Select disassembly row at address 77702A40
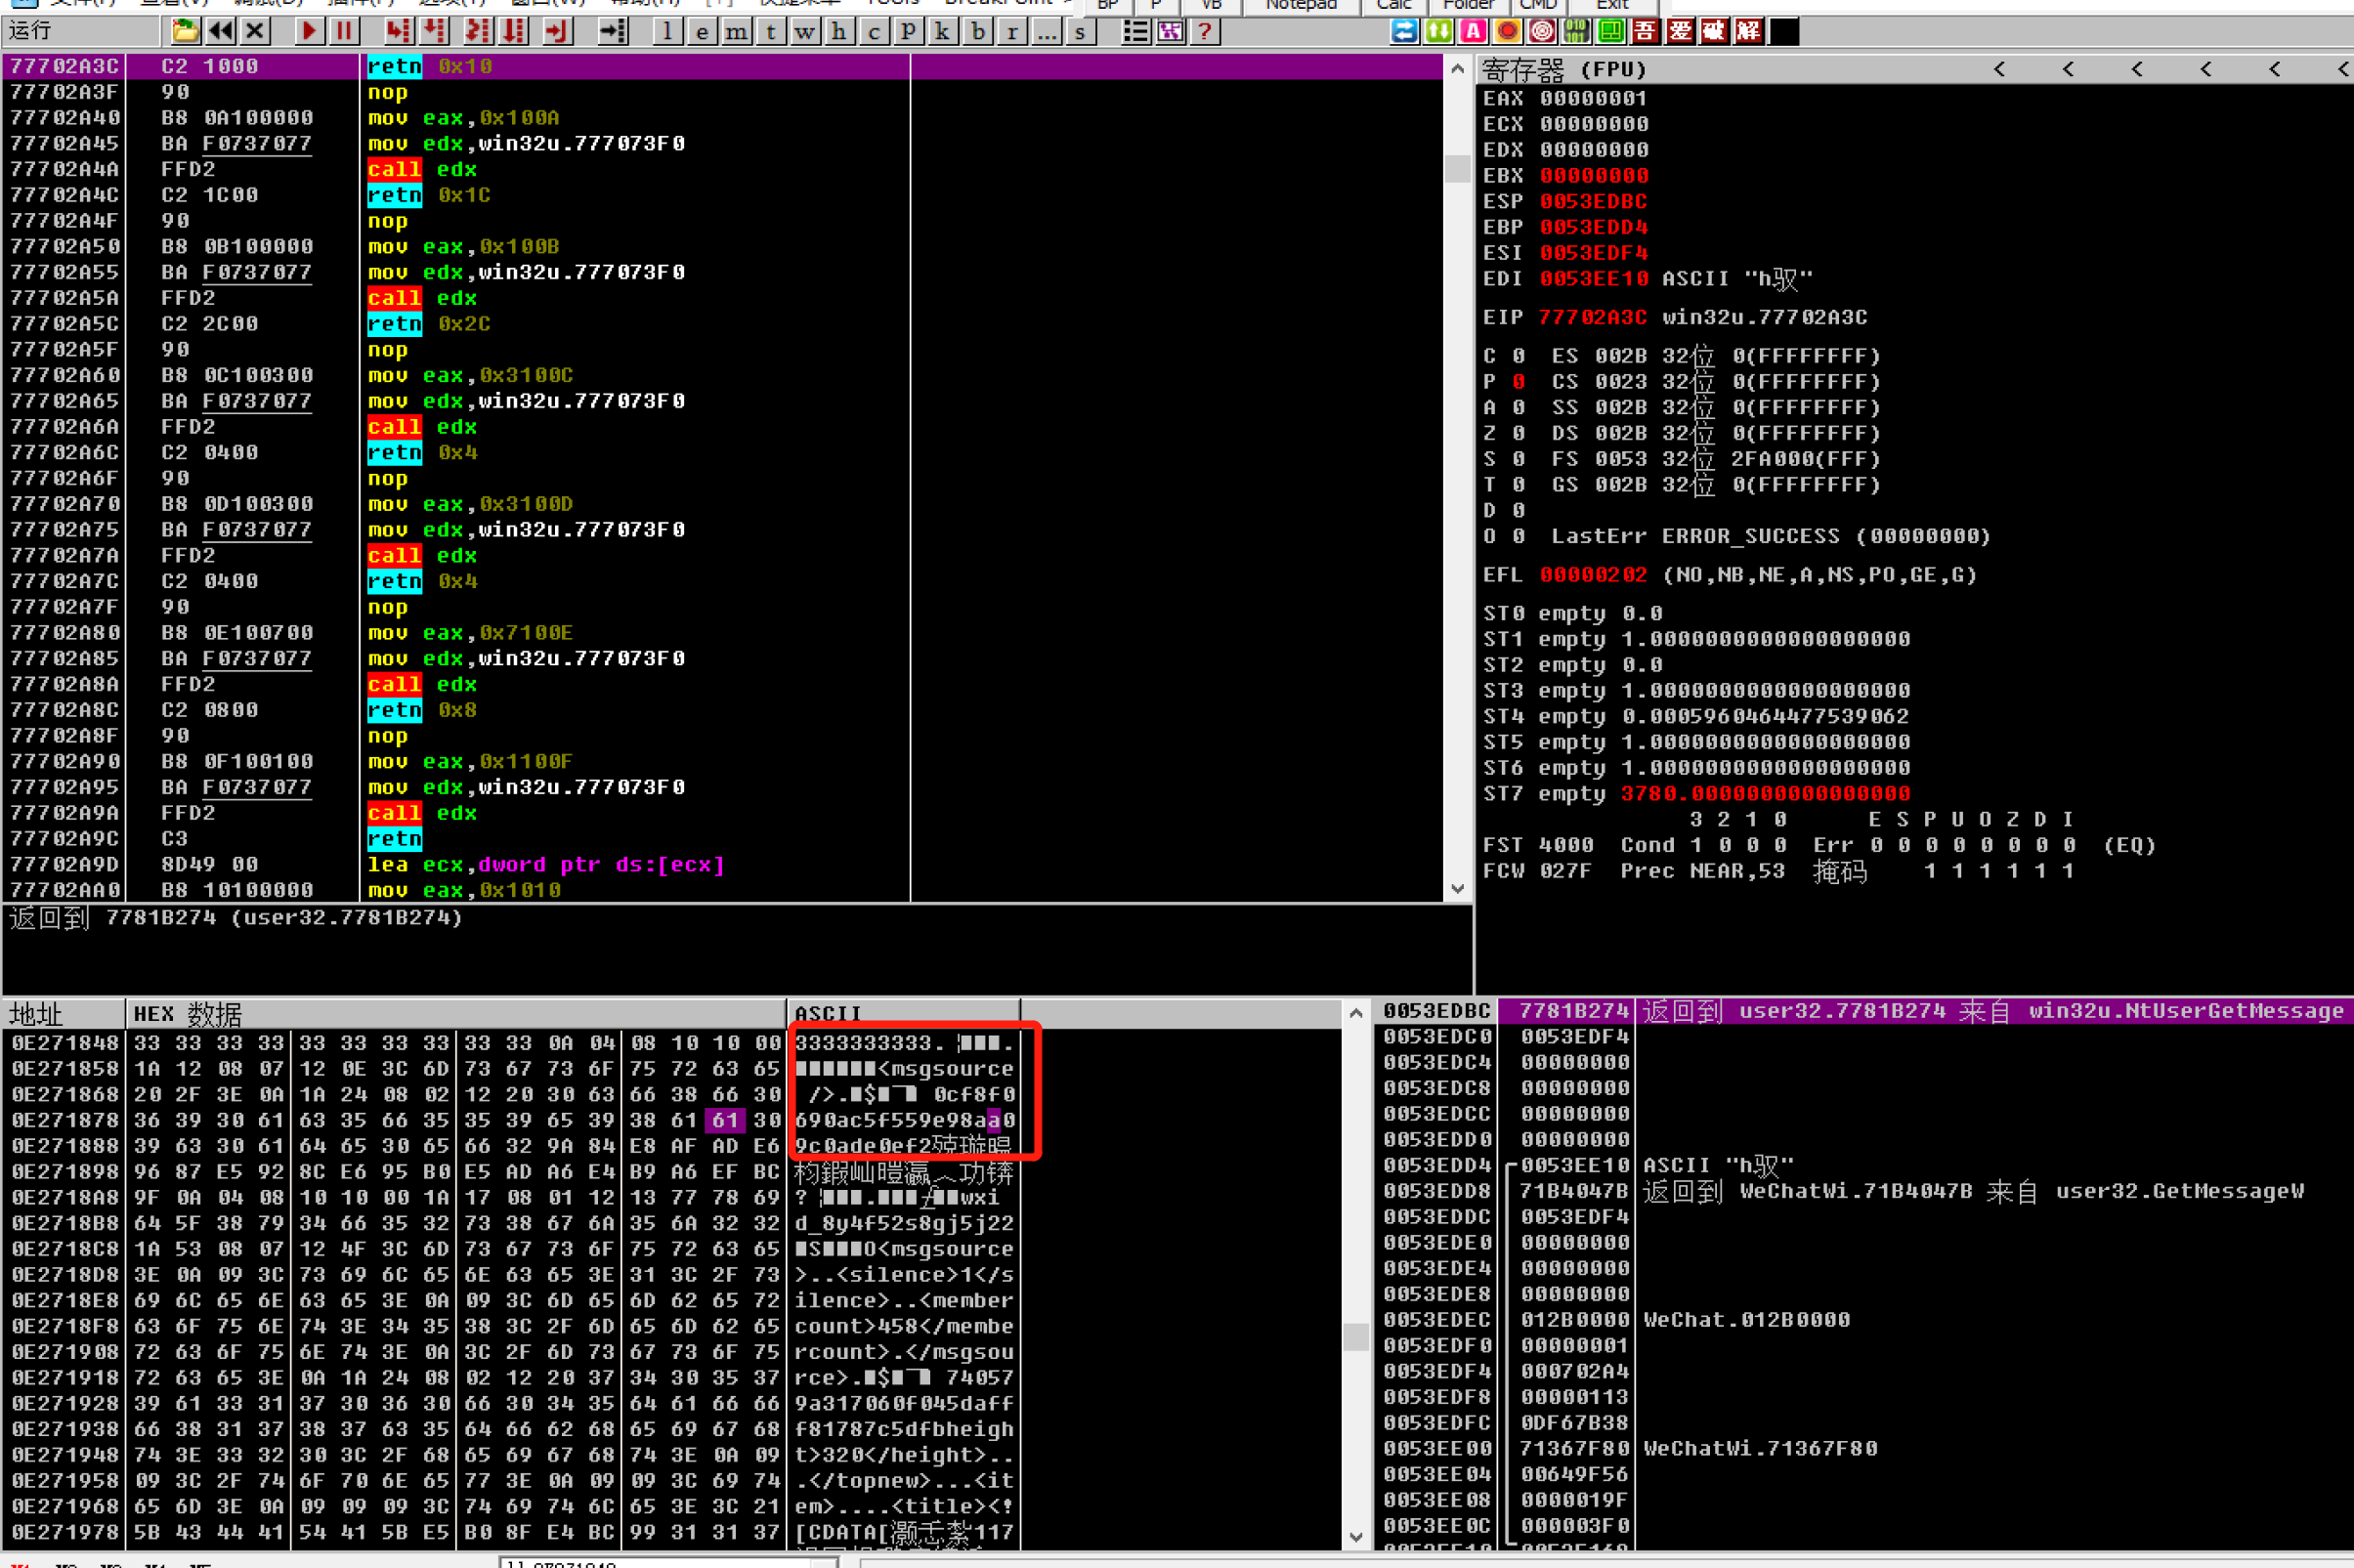The height and width of the screenshot is (1568, 2354). [x=722, y=118]
